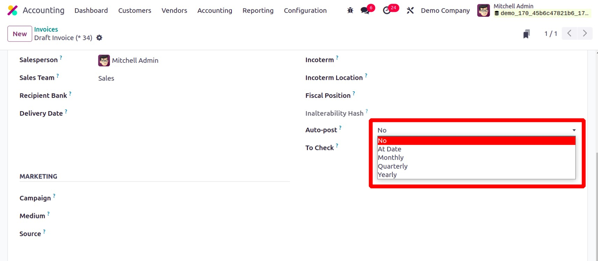Click Mitchell Admin user avatar in header
Screen dimensions: 598x261
pyautogui.click(x=483, y=10)
